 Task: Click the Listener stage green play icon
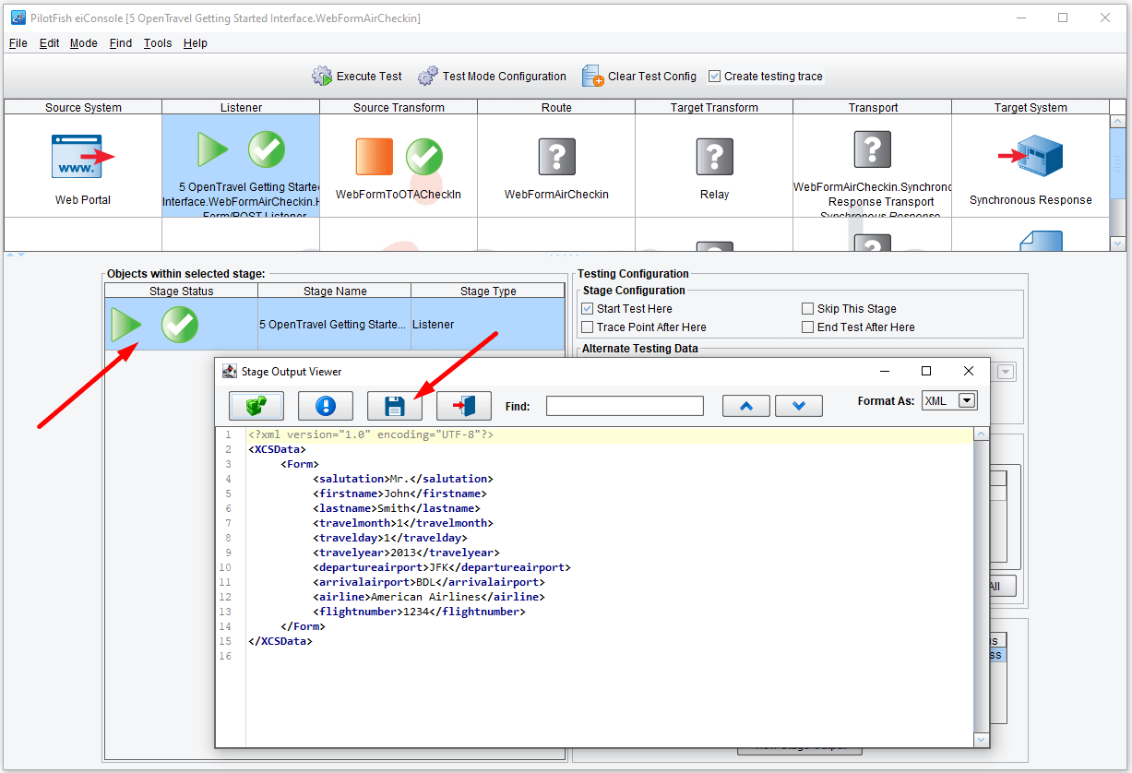pos(213,149)
